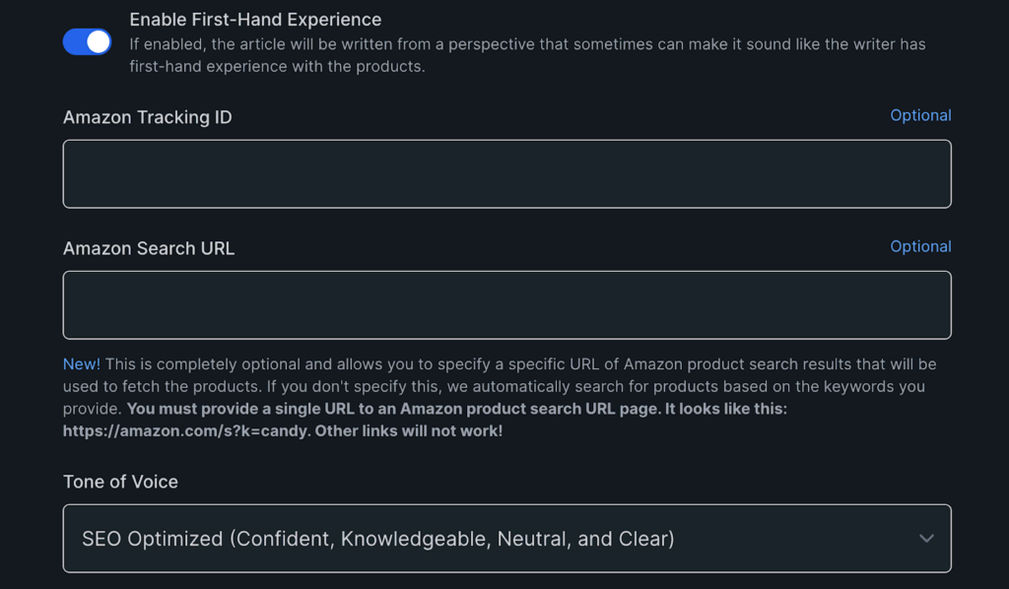This screenshot has height=589, width=1009.
Task: Click the "Other links will not work!" warning
Action: point(409,430)
